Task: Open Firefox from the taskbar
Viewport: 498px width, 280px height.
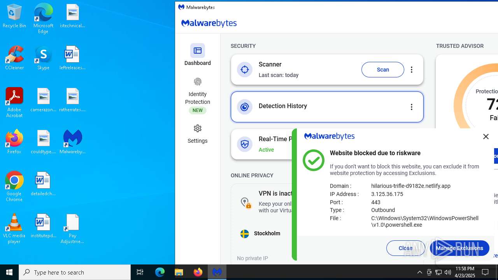Action: point(198,272)
